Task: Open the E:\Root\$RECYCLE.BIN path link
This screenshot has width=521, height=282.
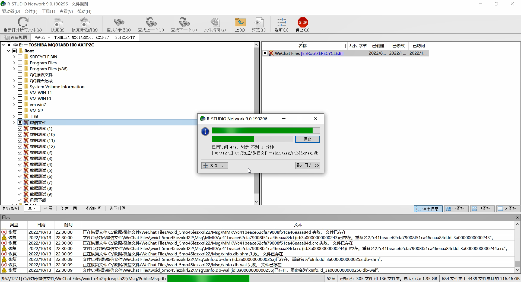Action: (x=322, y=53)
